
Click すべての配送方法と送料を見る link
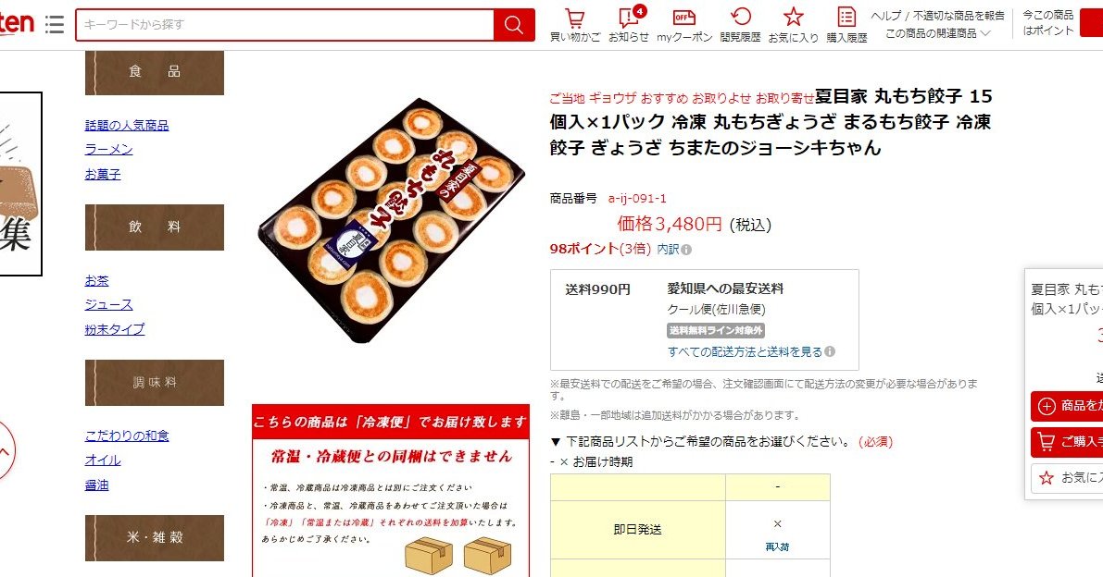point(745,351)
